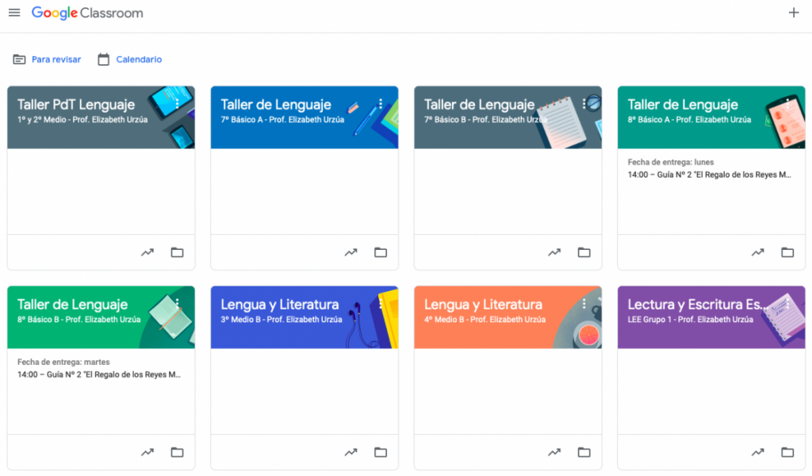Open Drive folder for 7º Básico A class

pyautogui.click(x=381, y=252)
